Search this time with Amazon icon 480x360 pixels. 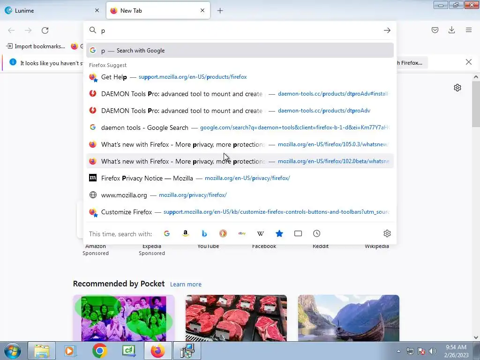pos(186,233)
